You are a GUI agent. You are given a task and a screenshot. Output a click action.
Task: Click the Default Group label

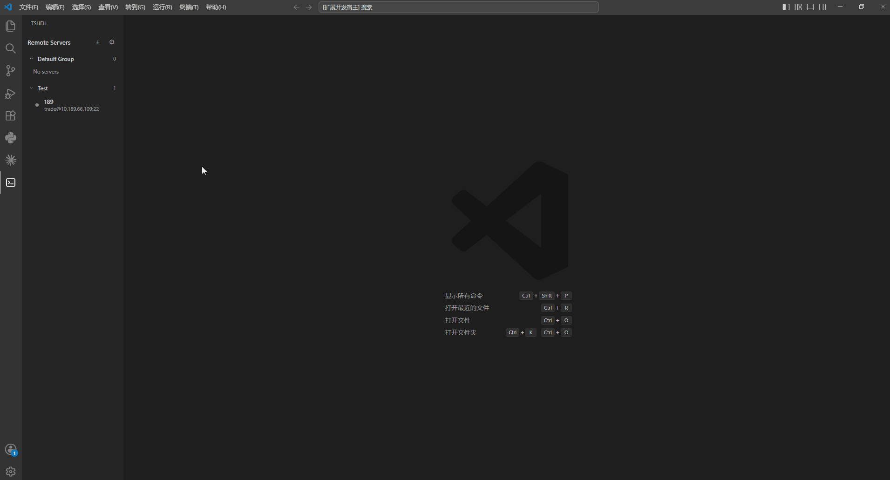tap(56, 59)
